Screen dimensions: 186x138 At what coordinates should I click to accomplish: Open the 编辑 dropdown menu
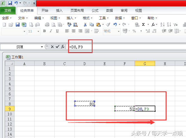click(39, 18)
